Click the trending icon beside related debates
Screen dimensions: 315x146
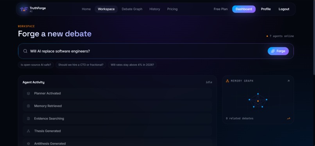[x=288, y=119]
